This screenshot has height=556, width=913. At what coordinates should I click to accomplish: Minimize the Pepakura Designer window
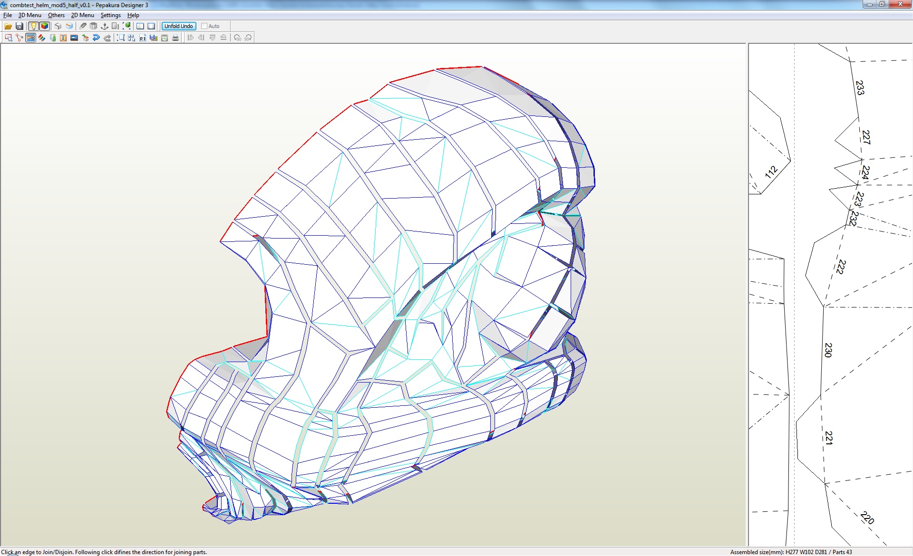coord(870,4)
